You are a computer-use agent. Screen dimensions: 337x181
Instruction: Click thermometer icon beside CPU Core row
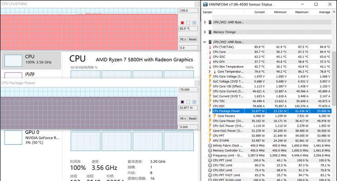(x=210, y=52)
